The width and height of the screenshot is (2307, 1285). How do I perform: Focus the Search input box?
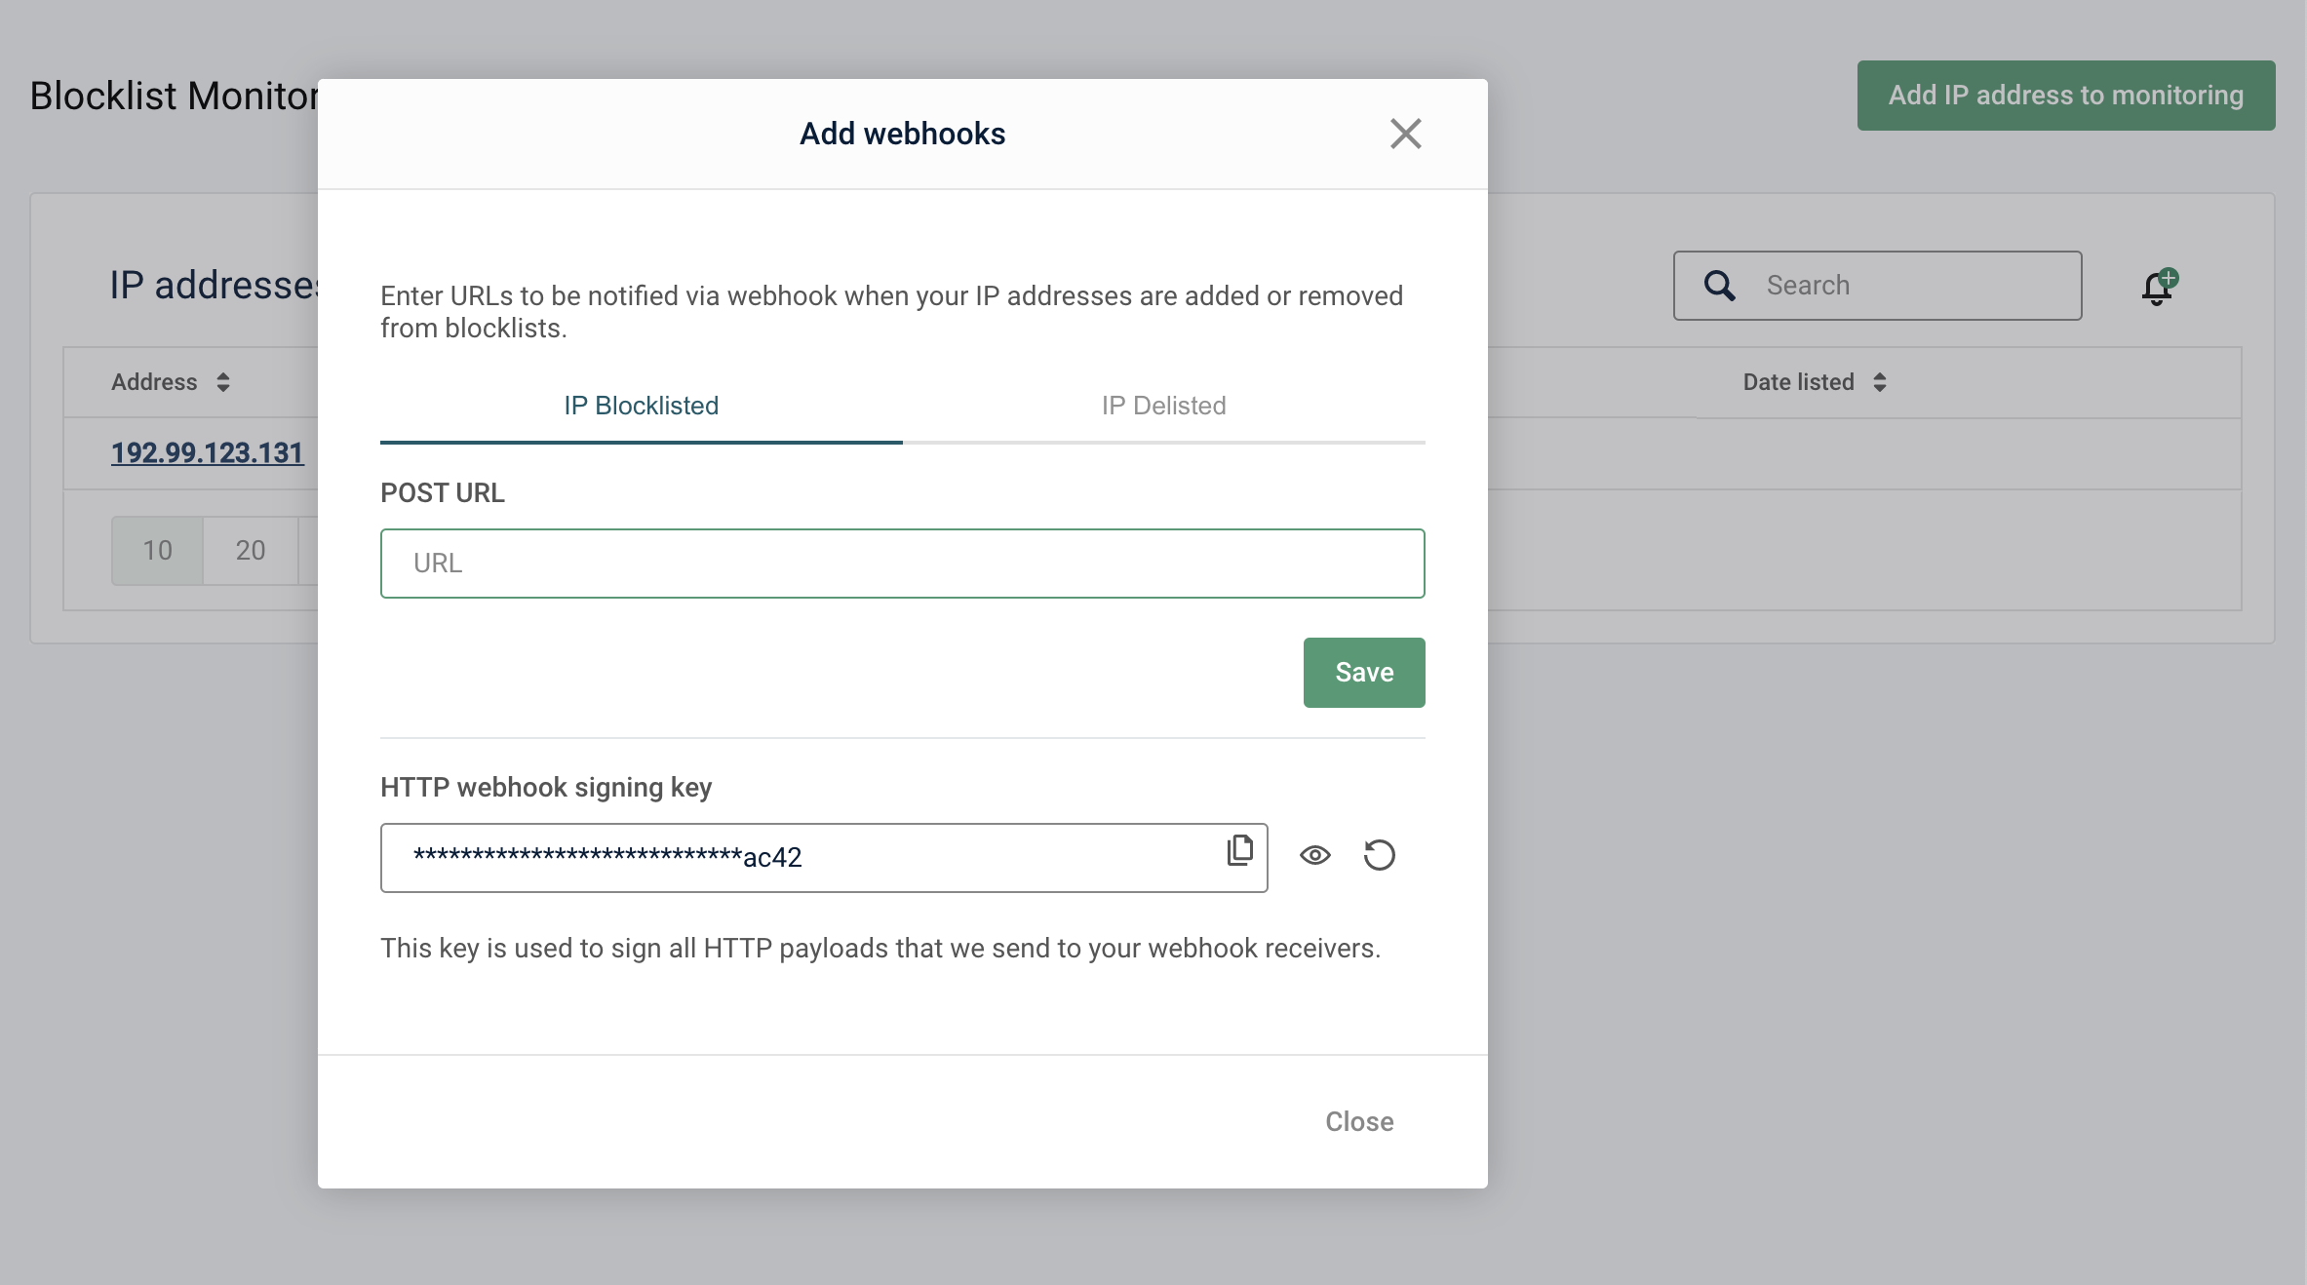point(1911,286)
